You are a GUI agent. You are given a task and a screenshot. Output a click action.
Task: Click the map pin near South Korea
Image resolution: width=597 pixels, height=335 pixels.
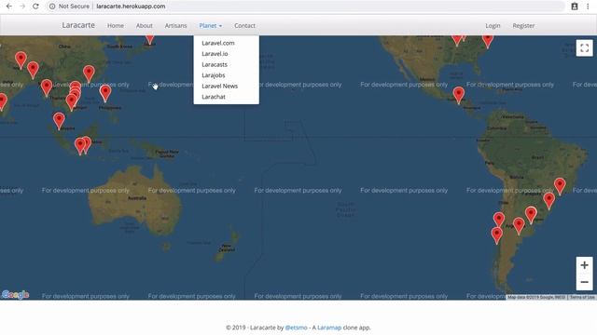[x=149, y=39]
